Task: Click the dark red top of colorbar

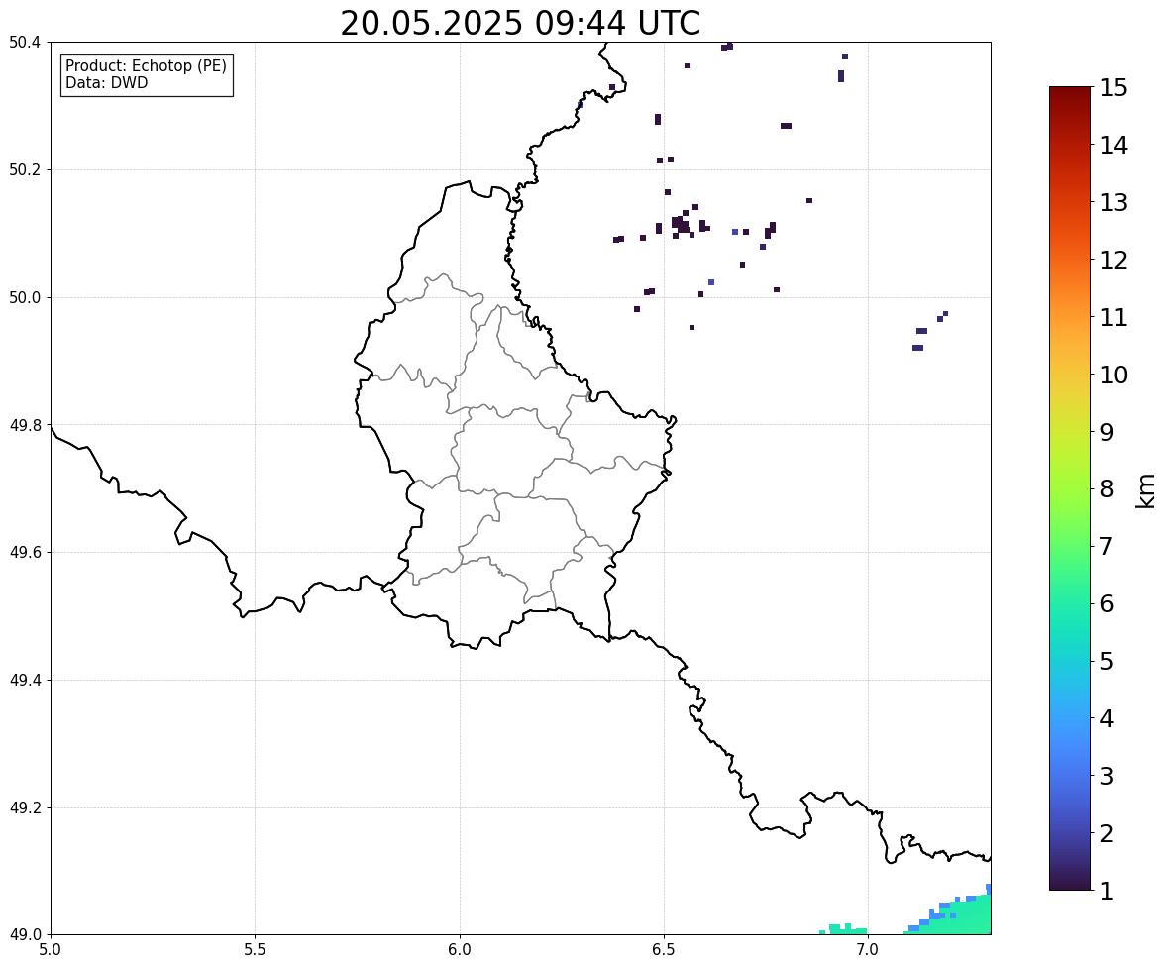Action: point(1070,97)
